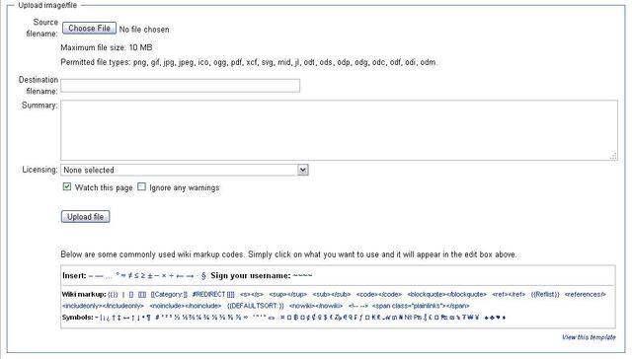Click inside the Summary text area
632x359 pixels.
coord(339,130)
